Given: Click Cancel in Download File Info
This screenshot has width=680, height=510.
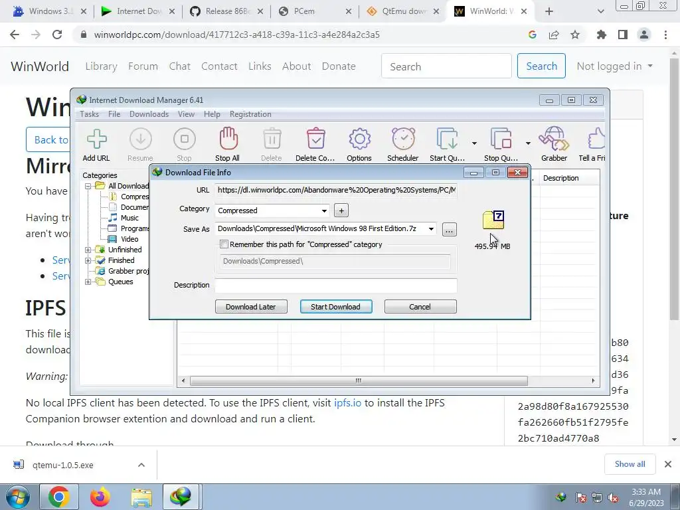Looking at the screenshot, I should coord(420,307).
